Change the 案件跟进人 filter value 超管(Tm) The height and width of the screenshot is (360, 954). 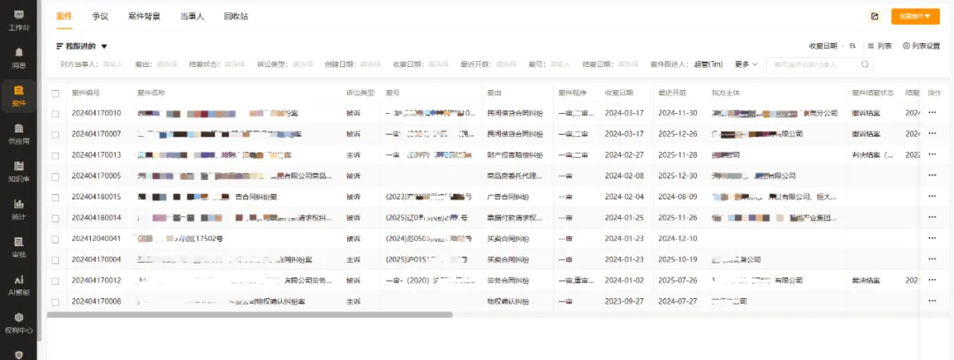tap(708, 64)
